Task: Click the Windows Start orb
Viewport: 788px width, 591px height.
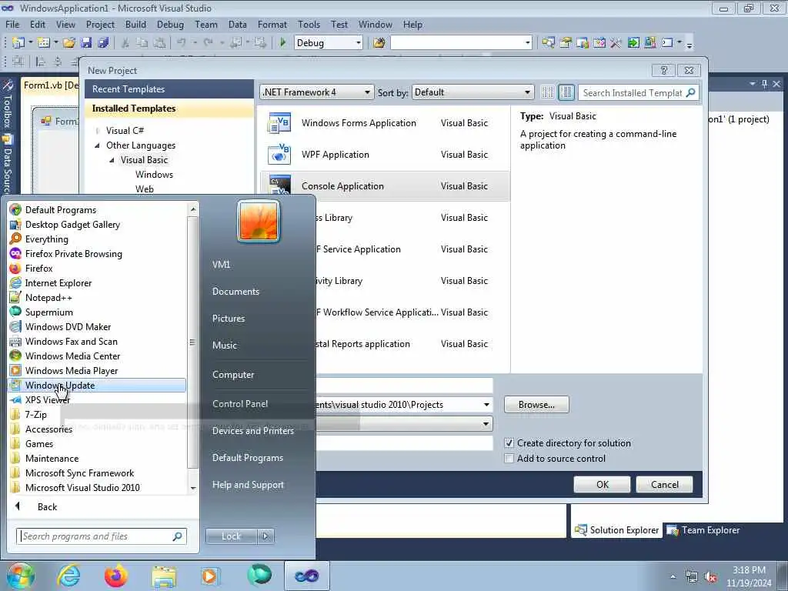Action: pyautogui.click(x=20, y=576)
